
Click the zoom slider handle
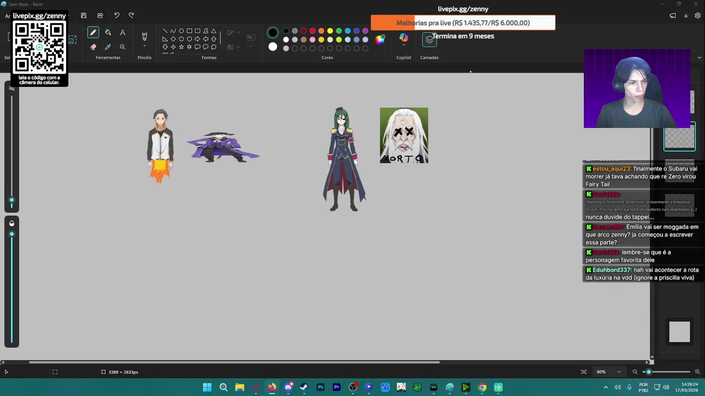coord(648,372)
